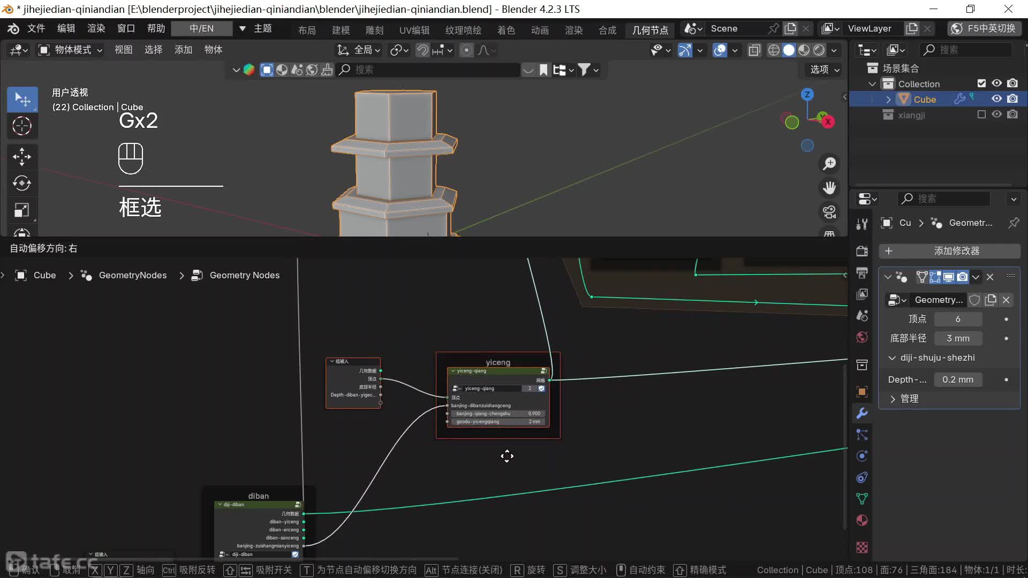Enable the xiangji collection checkbox
Image resolution: width=1028 pixels, height=578 pixels.
(981, 115)
